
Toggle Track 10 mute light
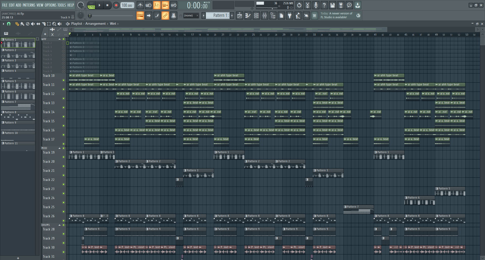click(x=64, y=80)
